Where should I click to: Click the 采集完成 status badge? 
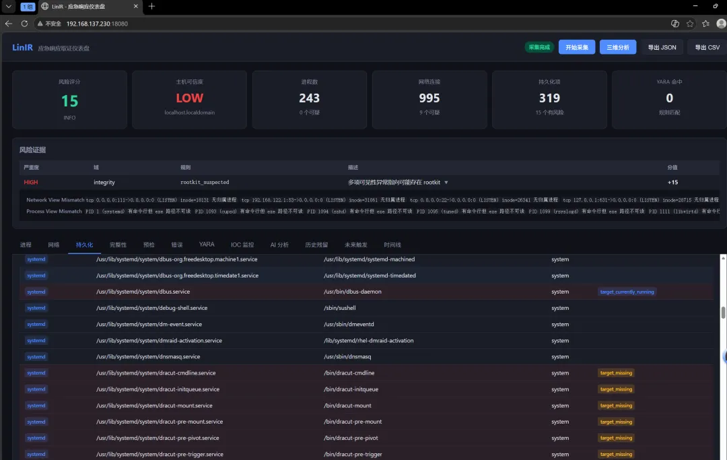coord(539,47)
